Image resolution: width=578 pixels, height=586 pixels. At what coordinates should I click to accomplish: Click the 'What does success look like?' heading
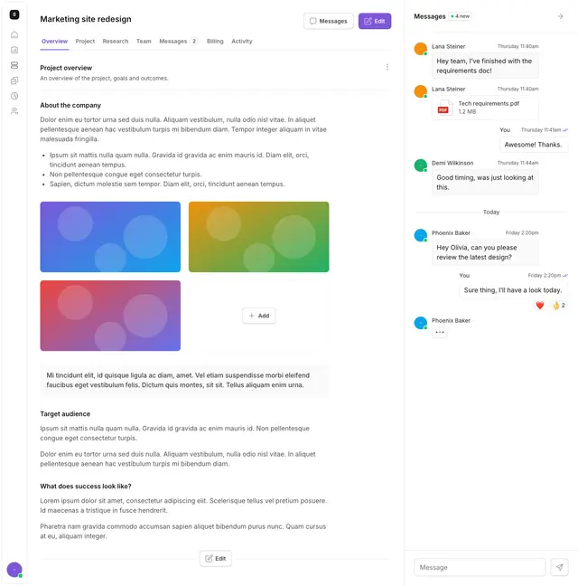[86, 487]
